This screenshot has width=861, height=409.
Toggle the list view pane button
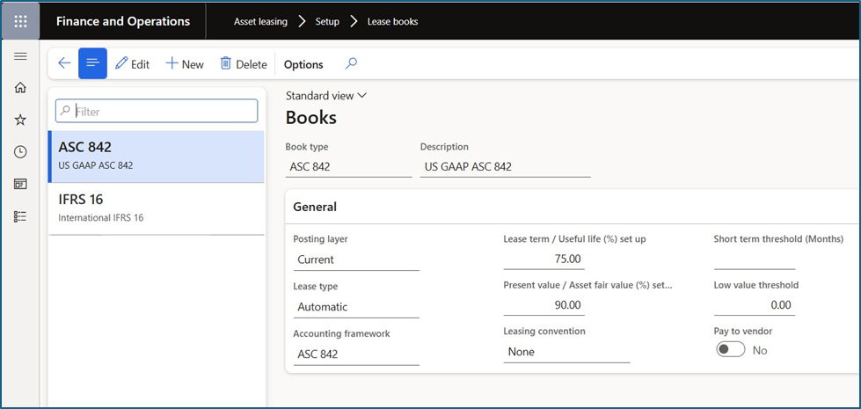92,63
